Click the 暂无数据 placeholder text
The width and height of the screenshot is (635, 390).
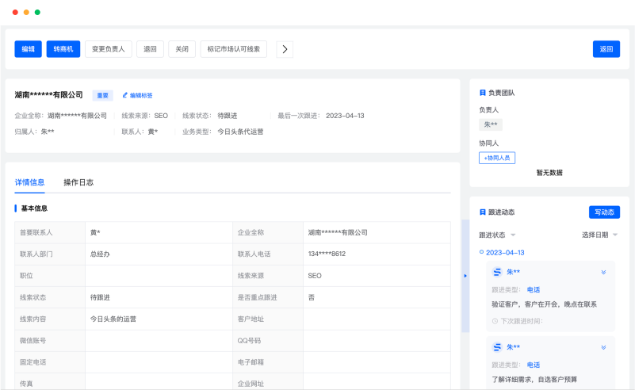(549, 173)
